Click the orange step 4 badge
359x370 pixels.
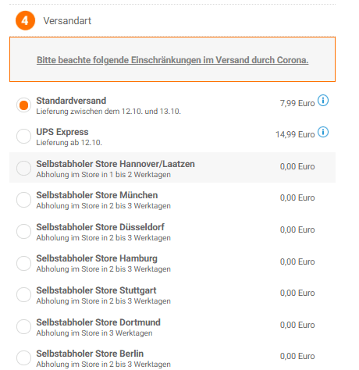pos(25,20)
